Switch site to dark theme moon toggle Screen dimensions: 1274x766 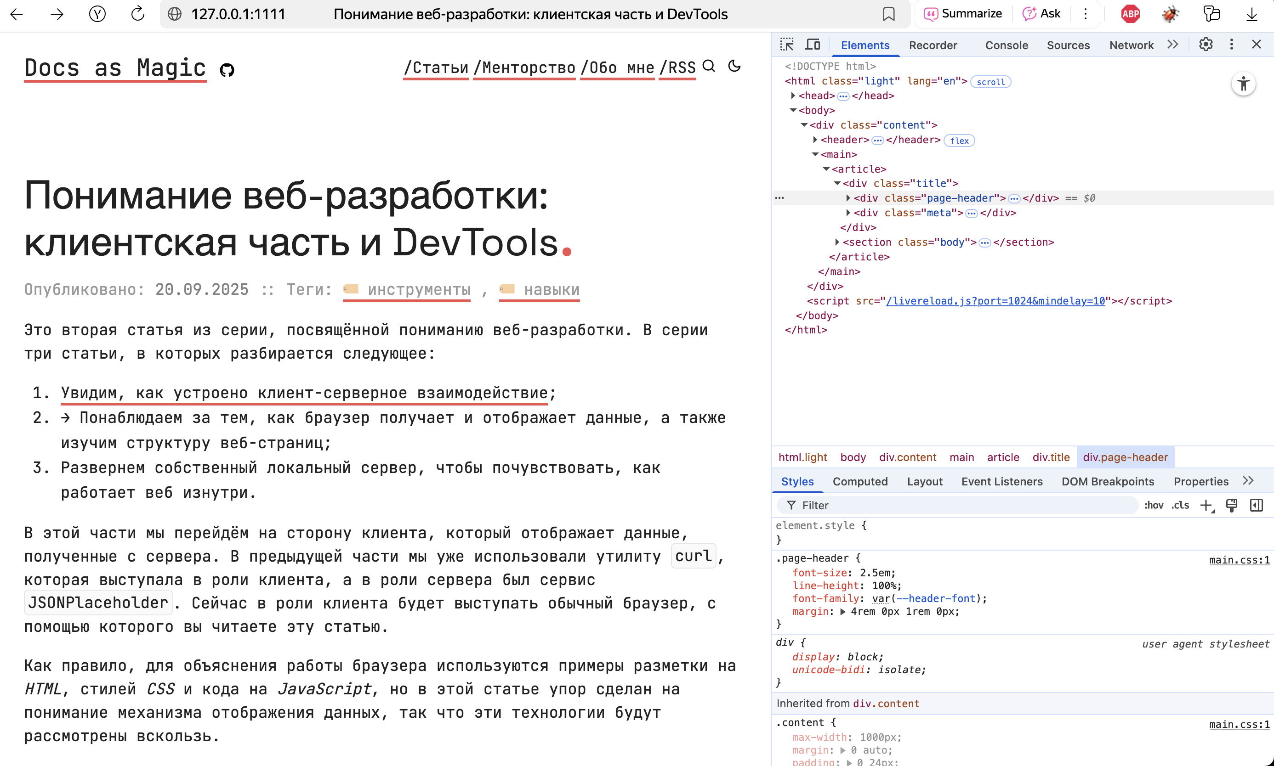pyautogui.click(x=734, y=66)
